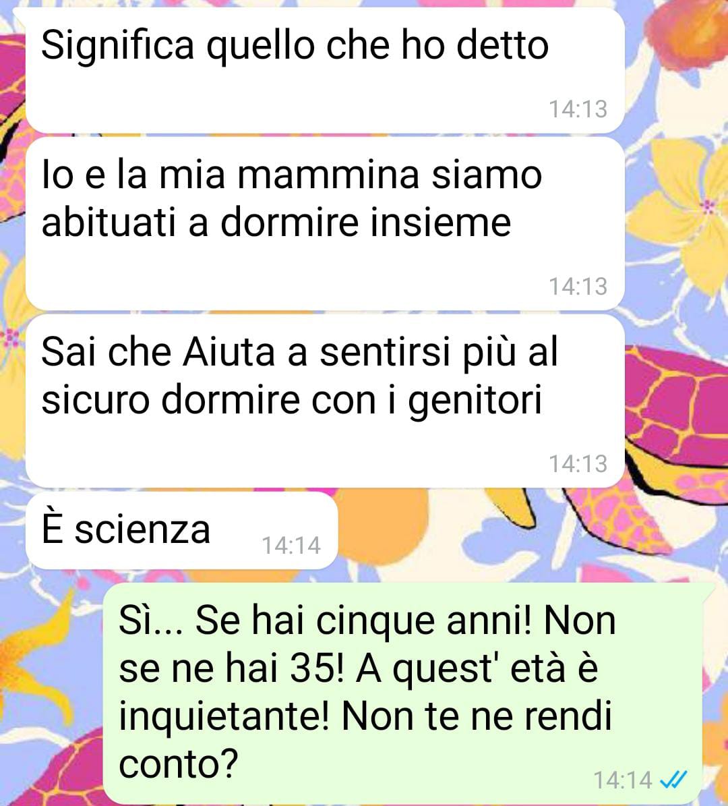Screen dimensions: 728x806
Task: Tap the blue double-check read receipt icon
Action: (x=673, y=780)
